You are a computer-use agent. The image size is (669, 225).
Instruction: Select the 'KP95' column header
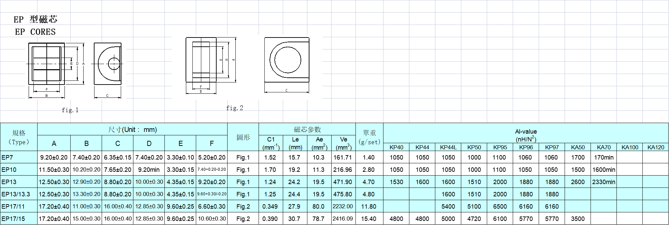(500, 147)
